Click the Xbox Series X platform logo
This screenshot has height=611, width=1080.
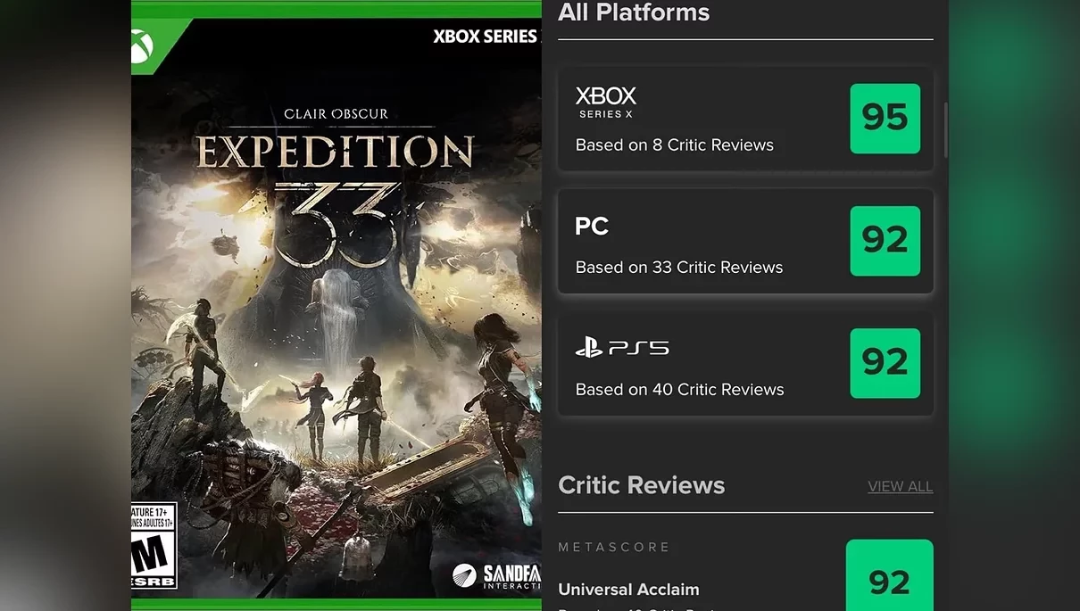(x=606, y=103)
